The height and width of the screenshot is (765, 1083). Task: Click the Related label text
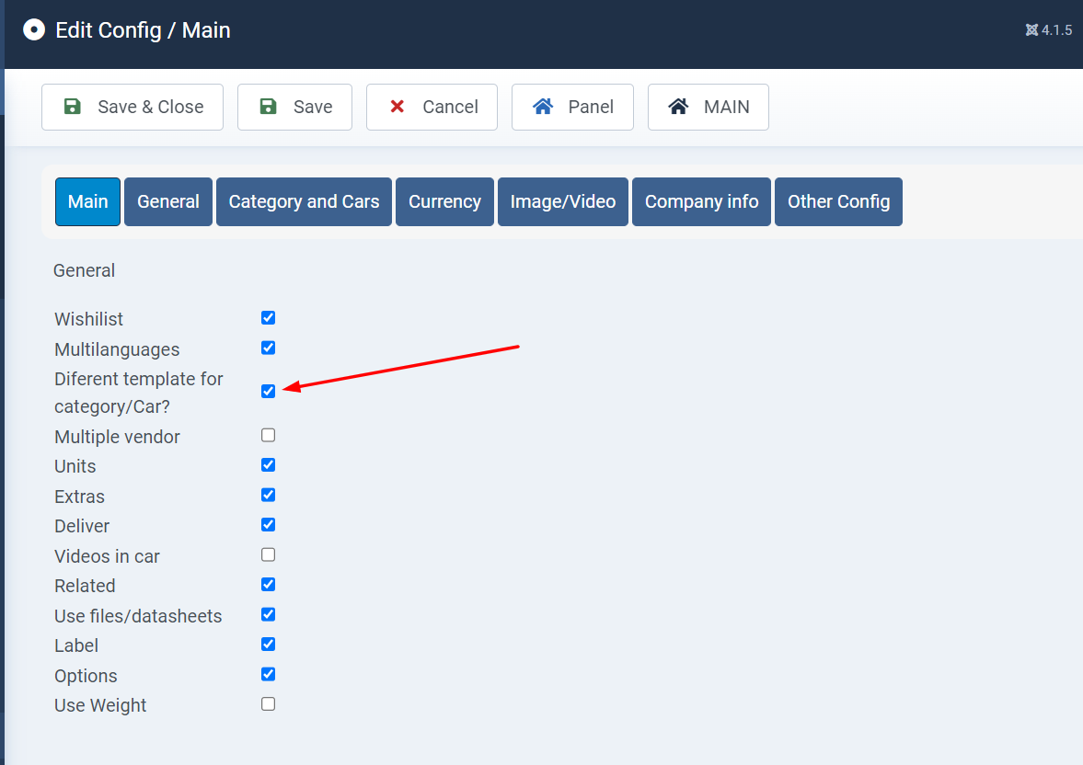(85, 587)
